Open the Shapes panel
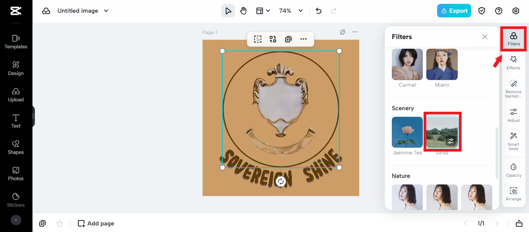 pos(16,147)
